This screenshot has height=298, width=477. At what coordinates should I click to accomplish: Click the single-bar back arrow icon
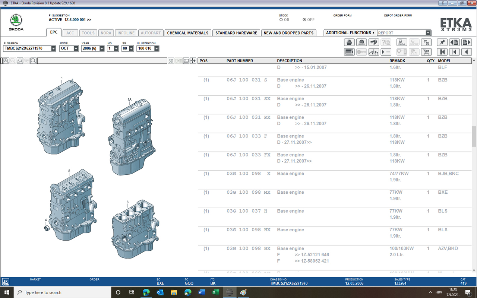click(x=454, y=52)
